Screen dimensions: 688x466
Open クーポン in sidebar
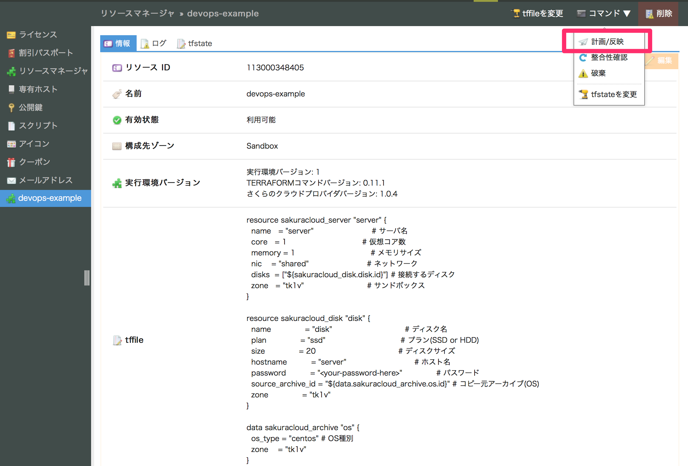46,162
